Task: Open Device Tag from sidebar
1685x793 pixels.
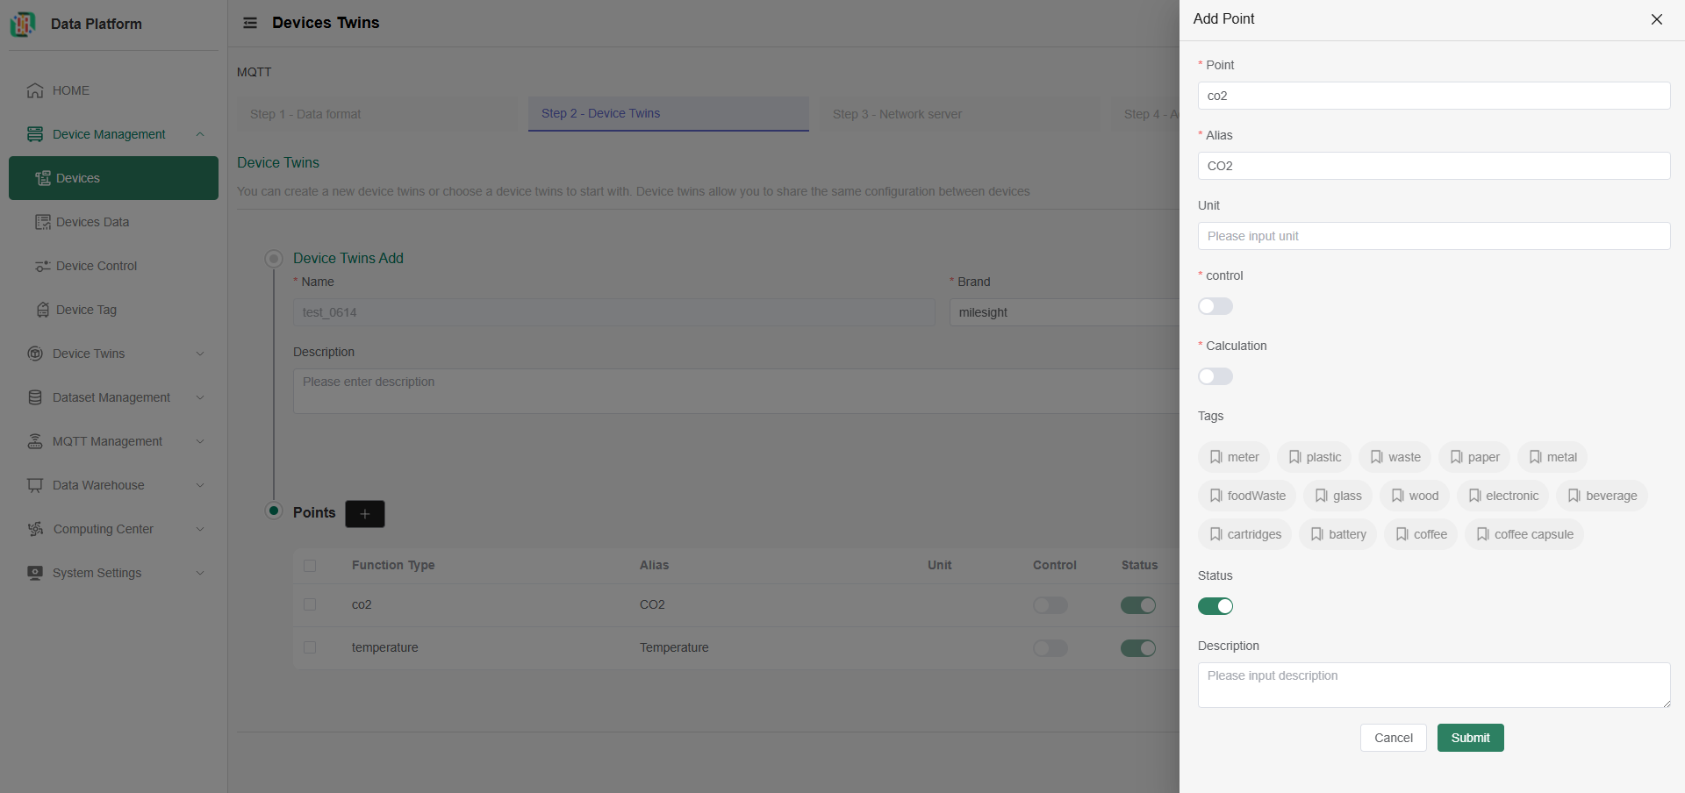Action: pyautogui.click(x=86, y=310)
